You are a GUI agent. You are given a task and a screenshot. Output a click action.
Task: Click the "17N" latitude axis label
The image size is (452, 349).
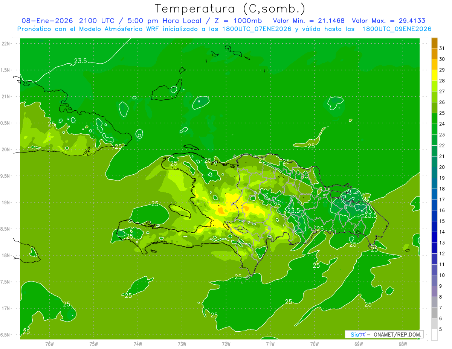tap(6, 308)
